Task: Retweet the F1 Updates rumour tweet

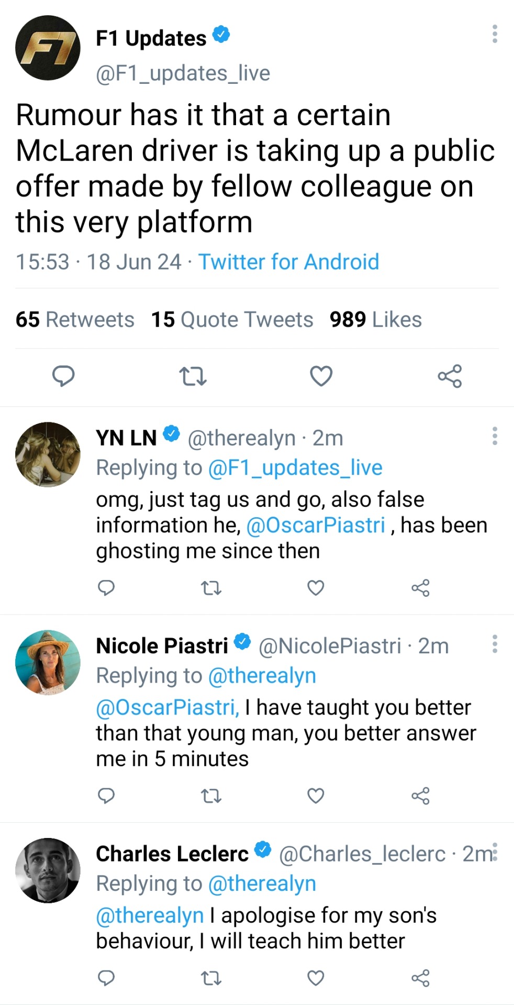Action: click(x=193, y=376)
